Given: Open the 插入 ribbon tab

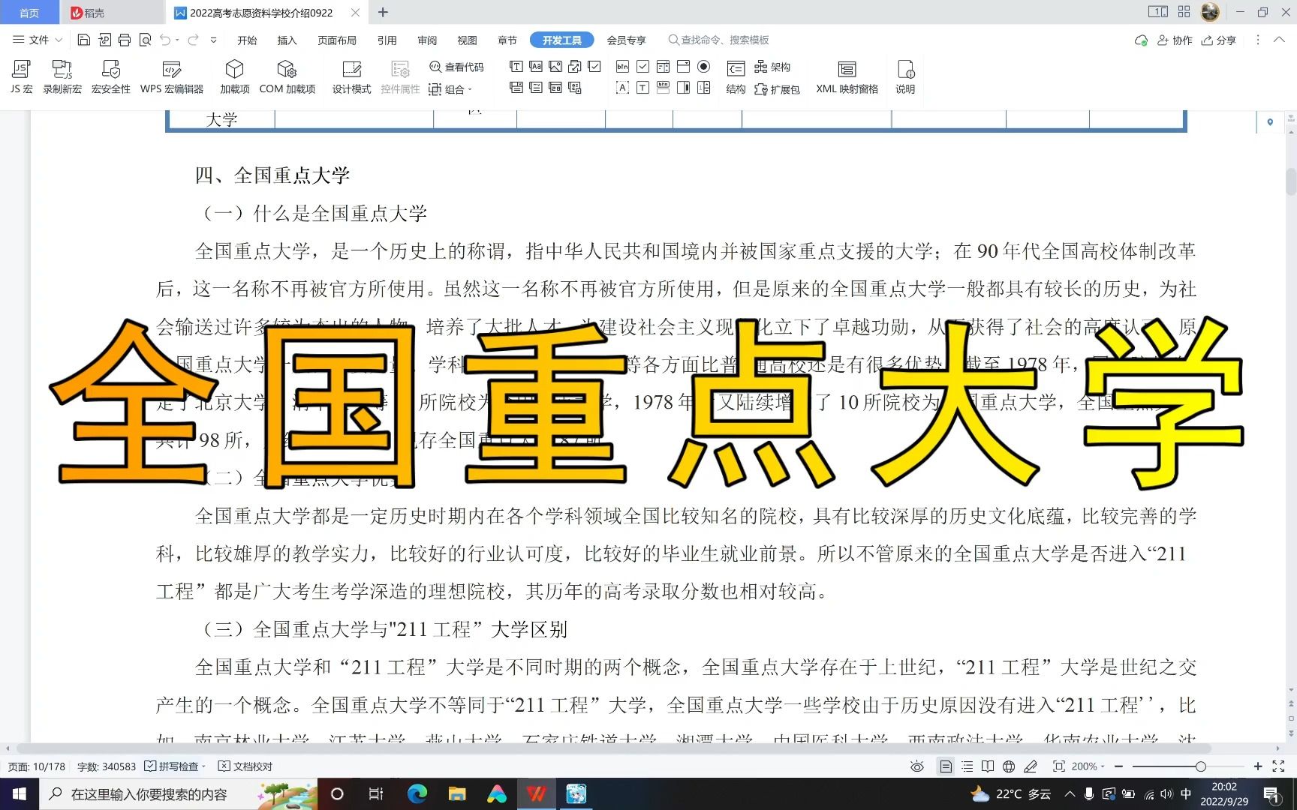Looking at the screenshot, I should point(287,40).
